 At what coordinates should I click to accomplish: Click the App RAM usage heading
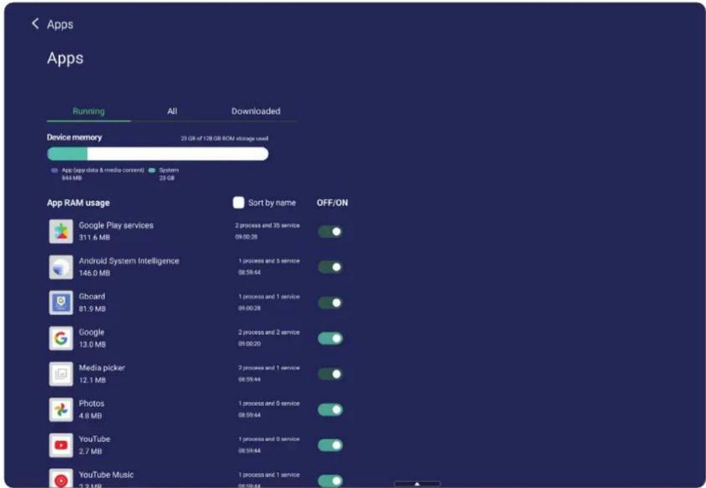(x=78, y=203)
